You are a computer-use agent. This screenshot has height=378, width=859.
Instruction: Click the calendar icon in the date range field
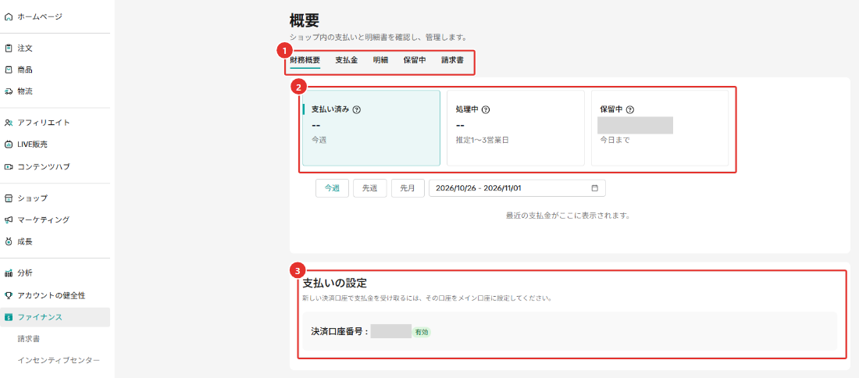pyautogui.click(x=595, y=188)
